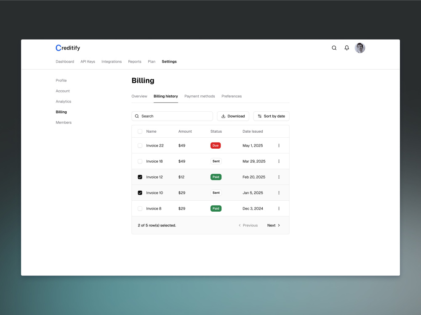421x315 pixels.
Task: Toggle the select-all checkbox in table header
Action: tap(140, 131)
